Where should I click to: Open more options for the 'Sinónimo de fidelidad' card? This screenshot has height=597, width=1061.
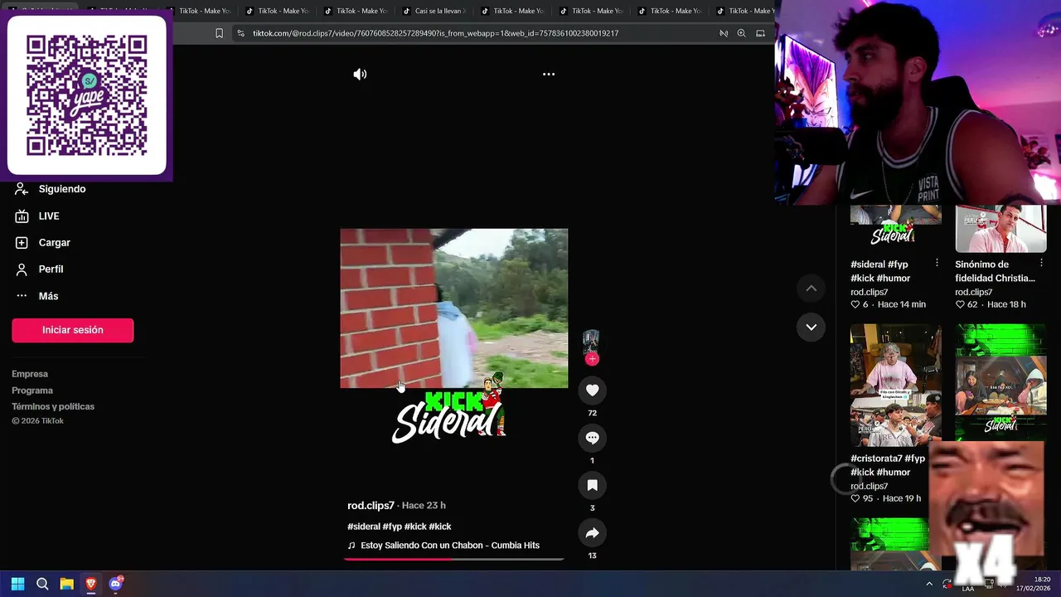pos(1041,263)
